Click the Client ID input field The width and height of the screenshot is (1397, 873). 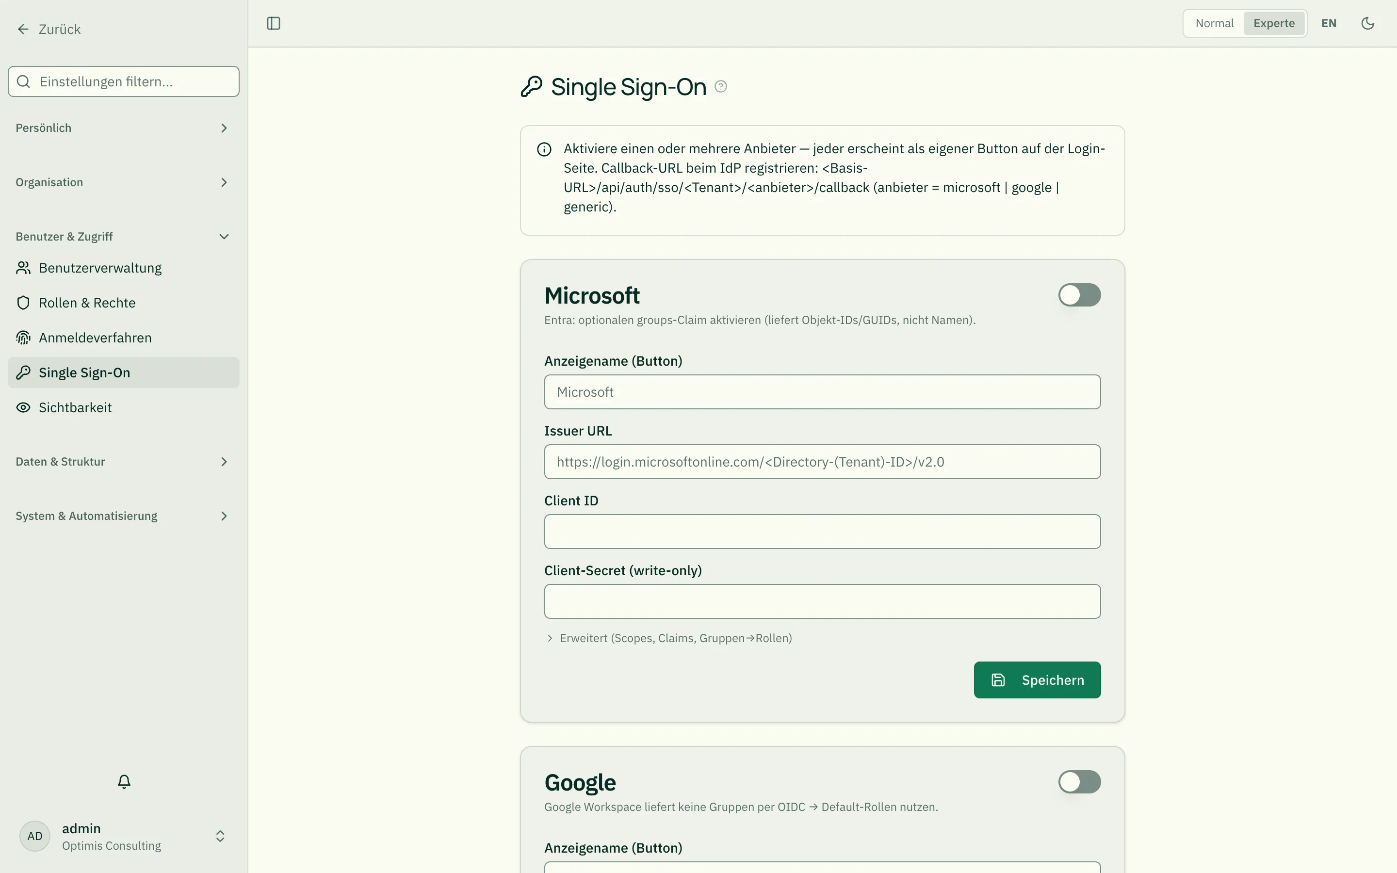(822, 532)
